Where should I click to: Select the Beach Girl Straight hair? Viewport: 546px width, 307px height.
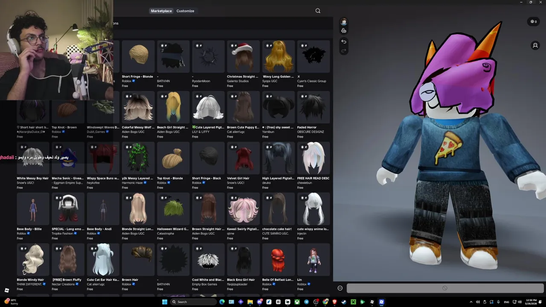click(173, 107)
